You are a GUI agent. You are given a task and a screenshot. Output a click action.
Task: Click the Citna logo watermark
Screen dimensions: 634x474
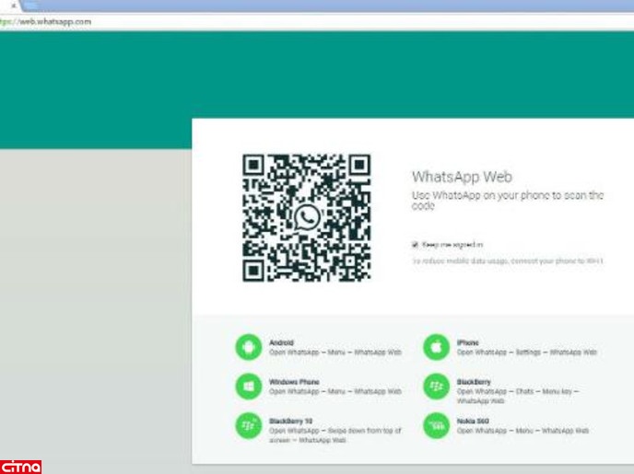(21, 467)
